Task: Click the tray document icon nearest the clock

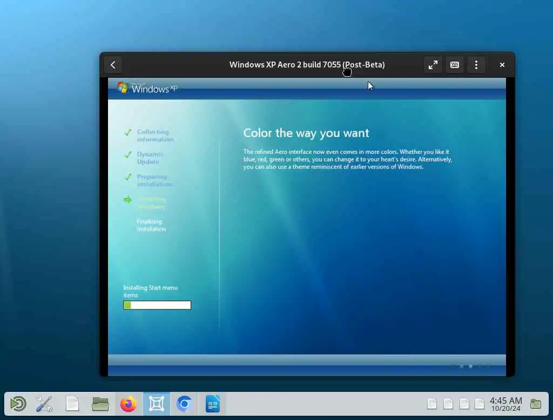Action: 480,404
